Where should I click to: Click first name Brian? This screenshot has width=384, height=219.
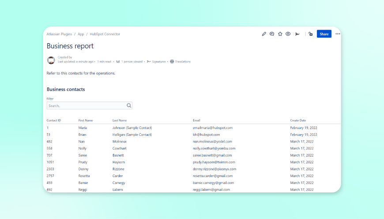[82, 134]
